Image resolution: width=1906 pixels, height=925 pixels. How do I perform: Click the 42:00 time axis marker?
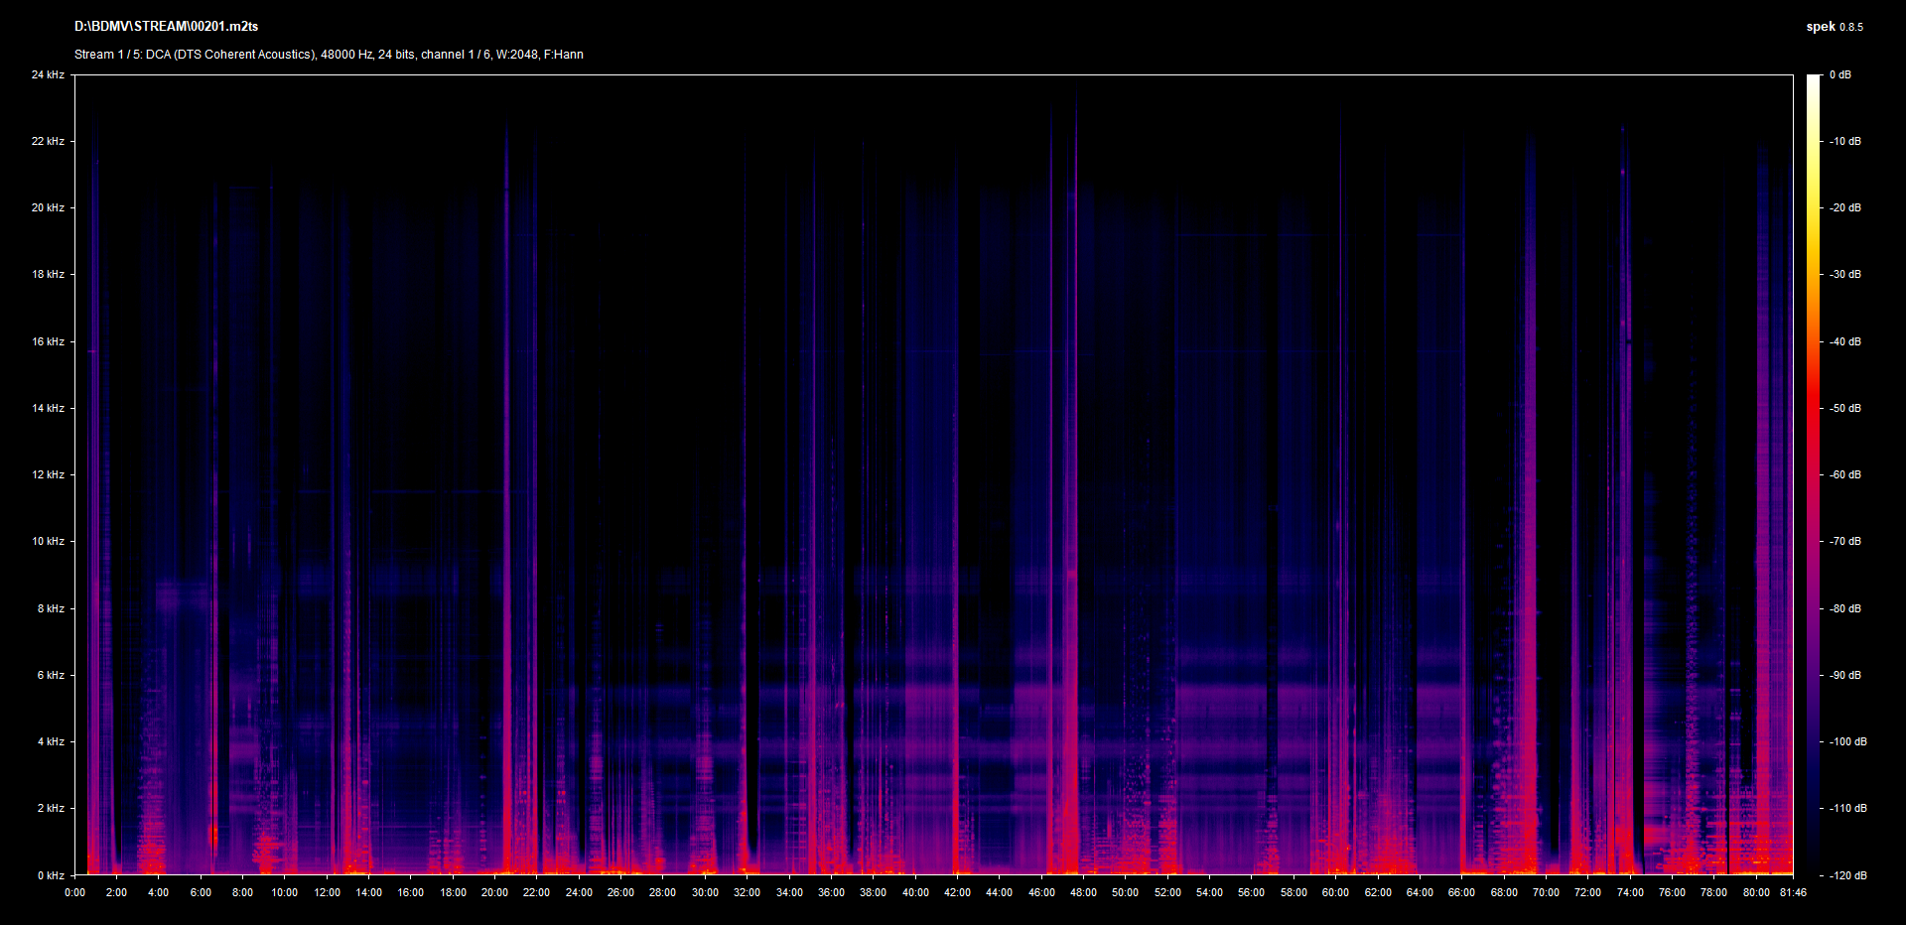click(x=957, y=892)
